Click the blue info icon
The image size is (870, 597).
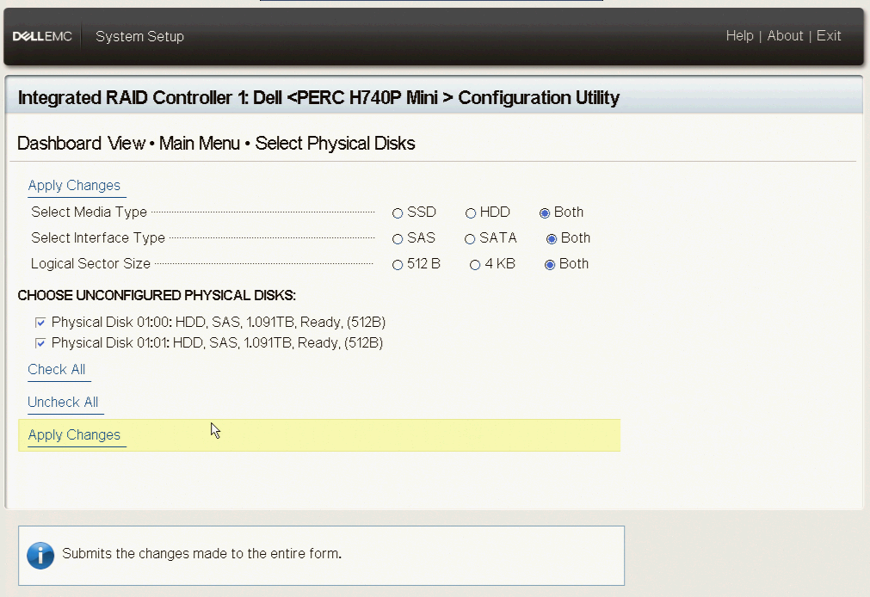click(x=40, y=555)
